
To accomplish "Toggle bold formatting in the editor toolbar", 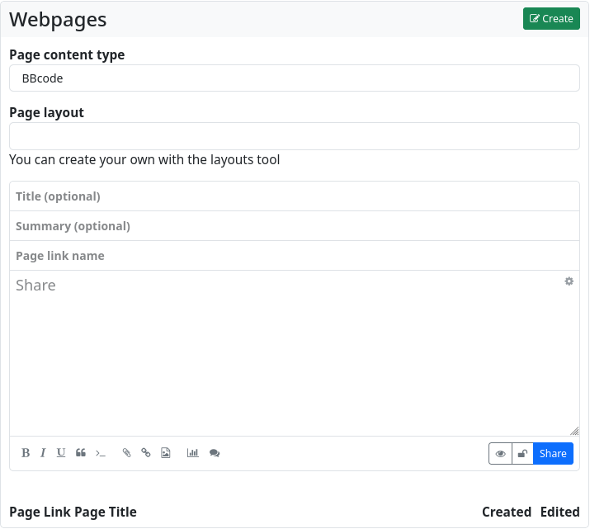I will pyautogui.click(x=26, y=453).
